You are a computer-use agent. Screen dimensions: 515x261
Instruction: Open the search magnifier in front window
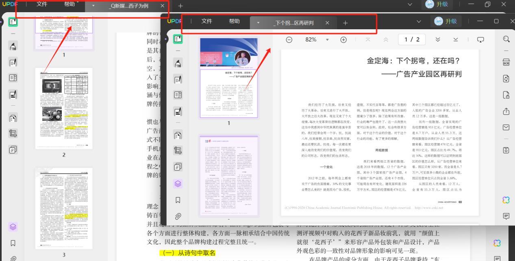pyautogui.click(x=506, y=39)
